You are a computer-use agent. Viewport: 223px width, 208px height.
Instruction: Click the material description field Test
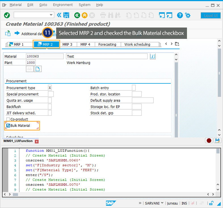coord(107,56)
